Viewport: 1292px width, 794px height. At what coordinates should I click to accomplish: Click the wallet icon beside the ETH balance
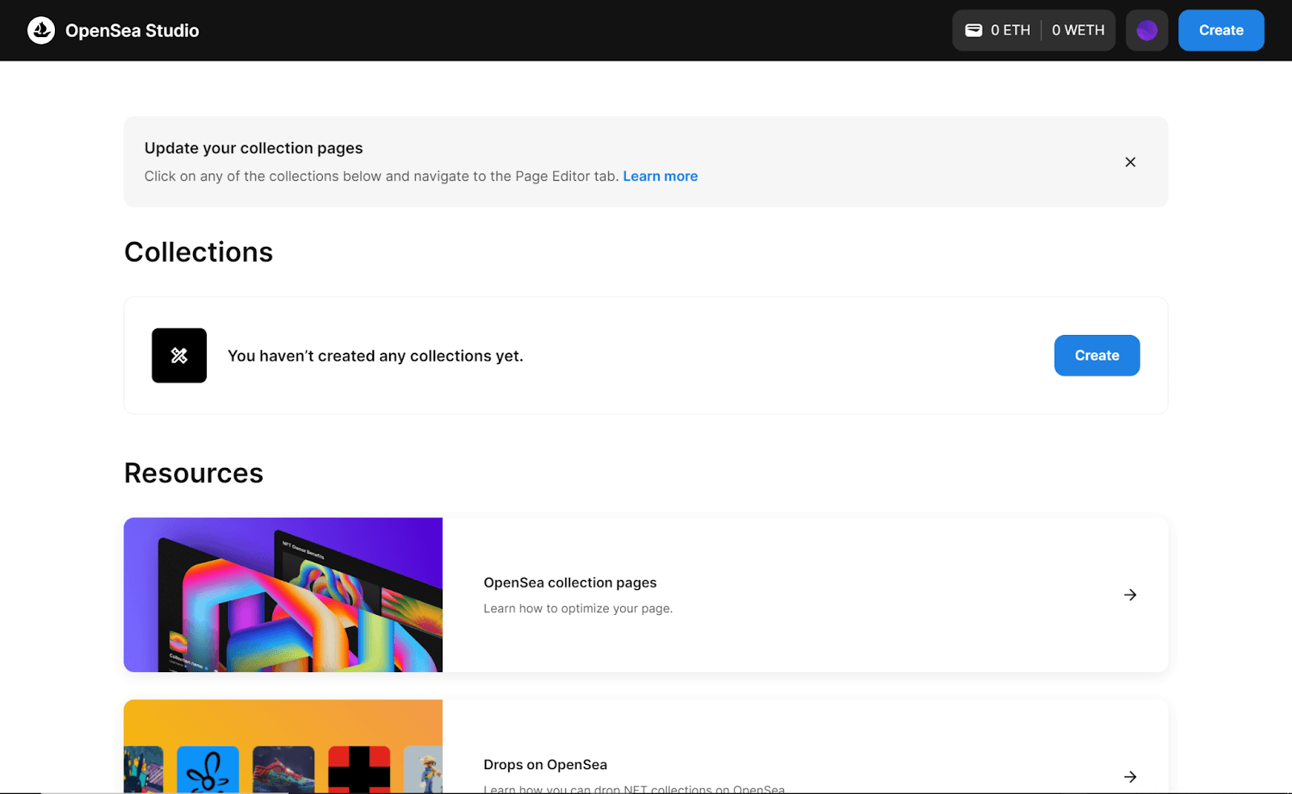(973, 30)
